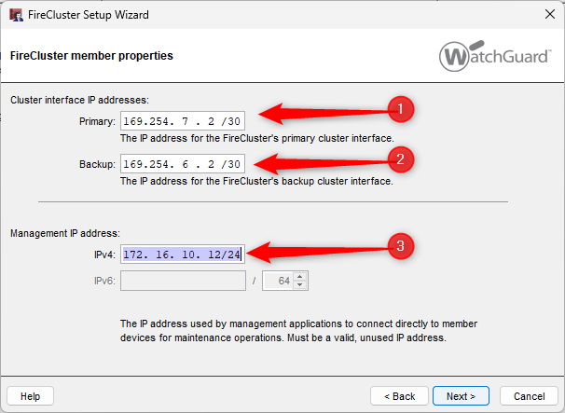Select the IPv6 address input box
Viewport: 565px width, 413px height.
183,281
